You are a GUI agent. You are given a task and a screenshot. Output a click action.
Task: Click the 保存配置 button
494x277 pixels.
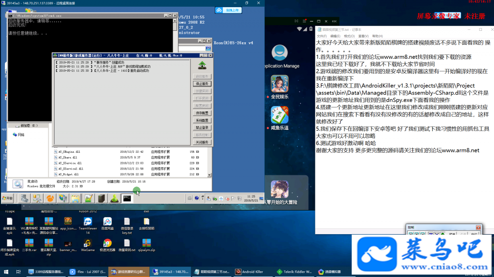tap(202, 113)
